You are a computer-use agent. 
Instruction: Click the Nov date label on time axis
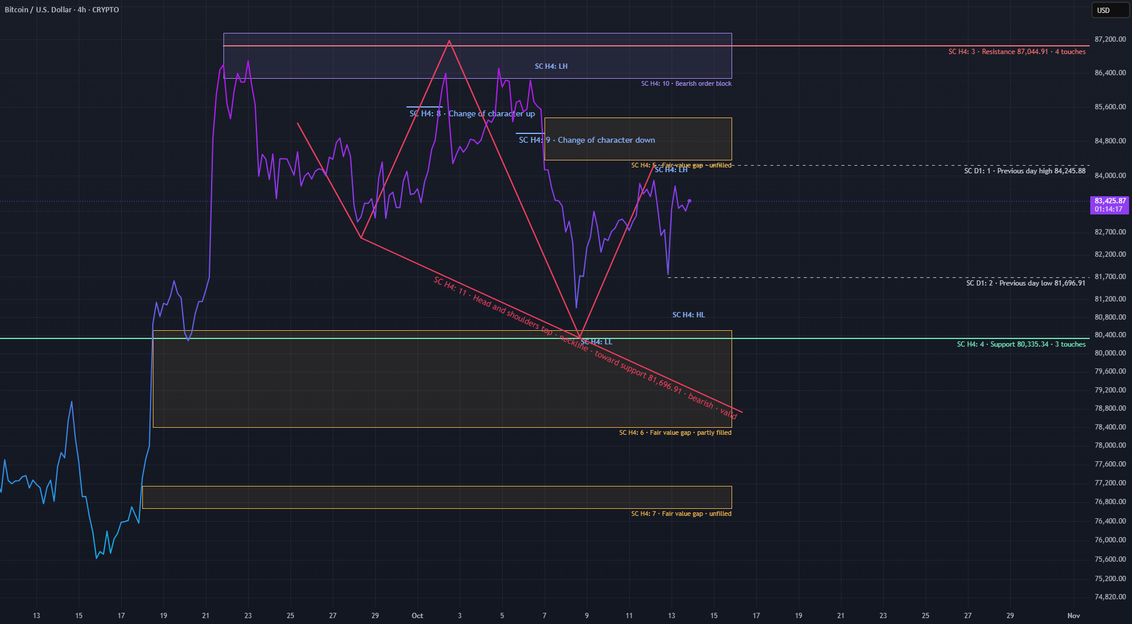1073,616
